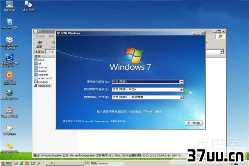Maximize the F:\ explorer window
The height and width of the screenshot is (166, 249).
coord(219,32)
